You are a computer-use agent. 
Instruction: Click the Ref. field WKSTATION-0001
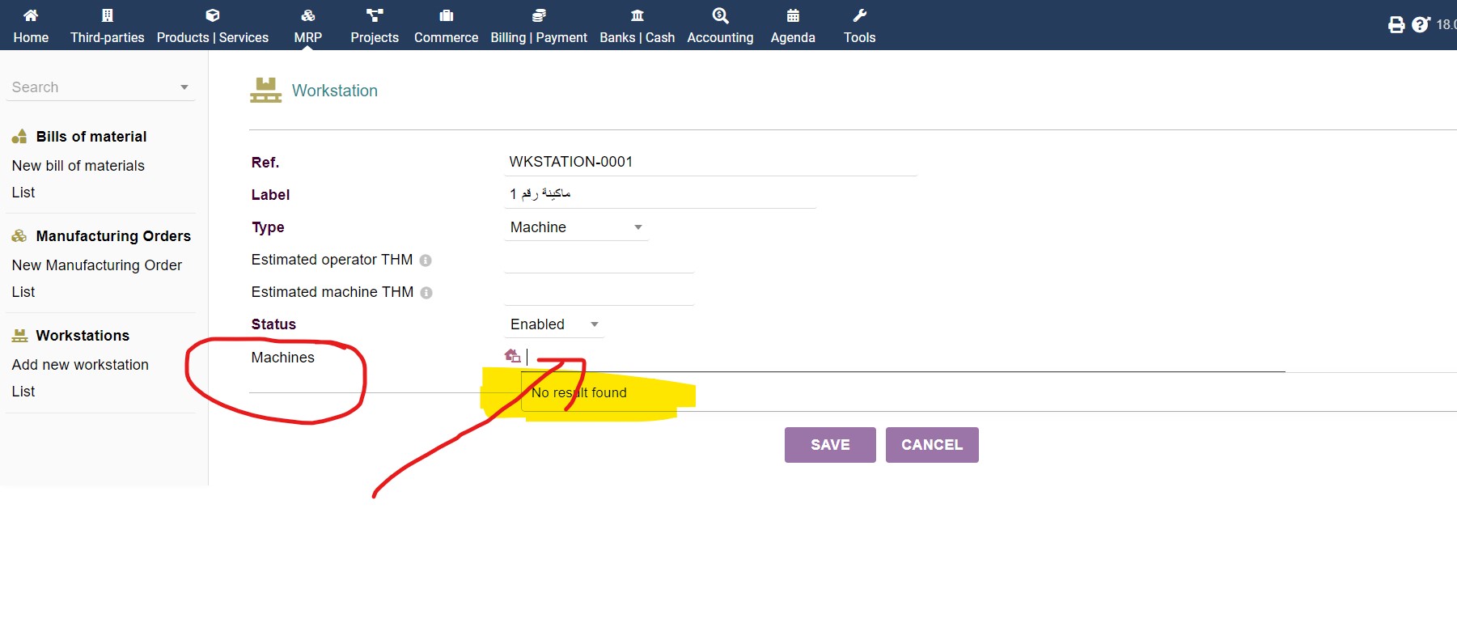tap(710, 162)
